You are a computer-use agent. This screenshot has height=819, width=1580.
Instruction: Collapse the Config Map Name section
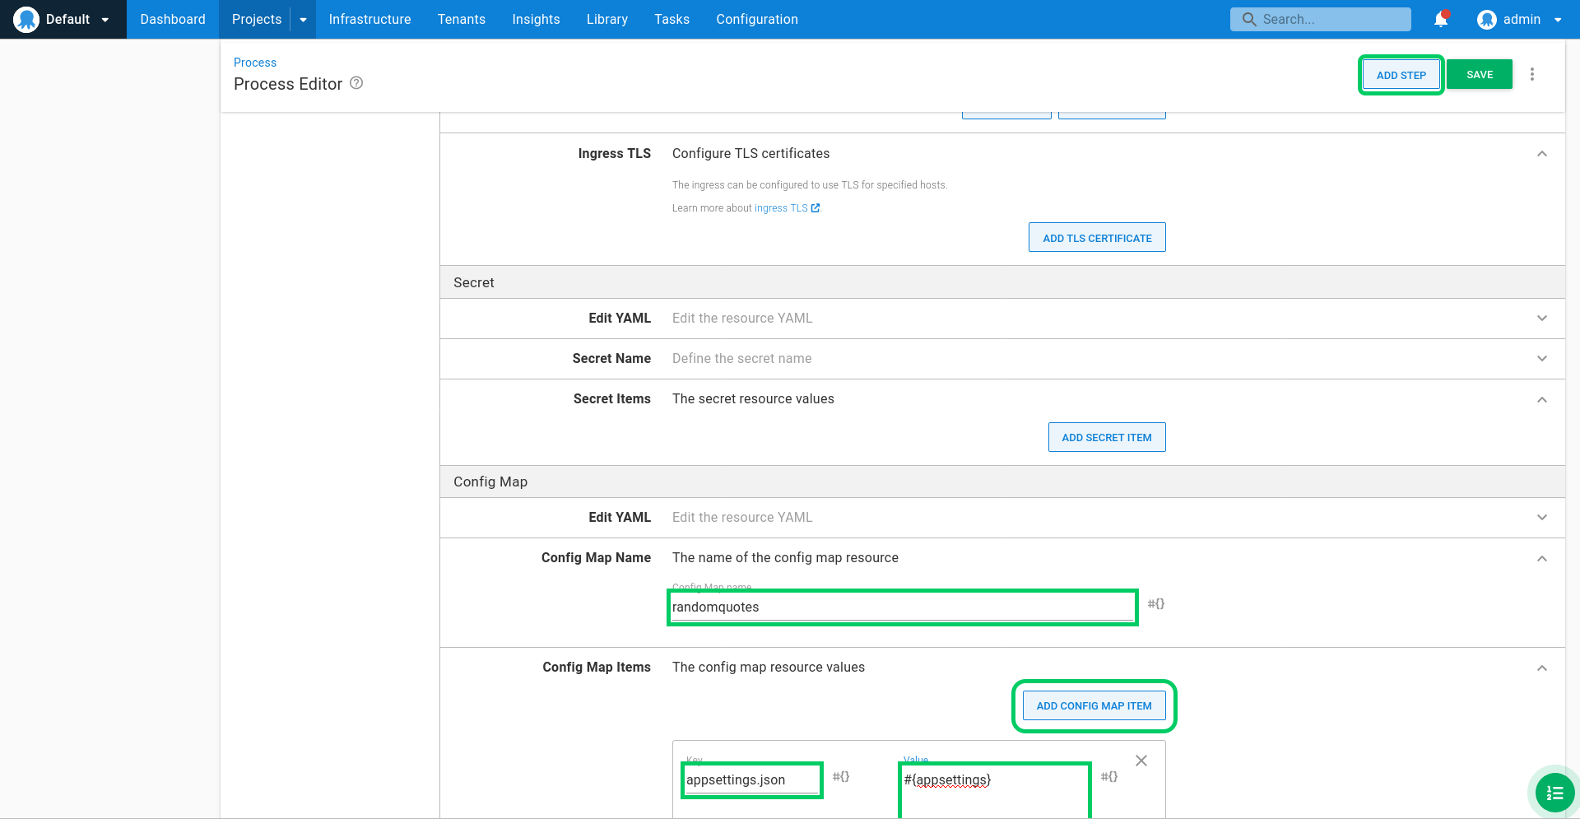[x=1542, y=558]
